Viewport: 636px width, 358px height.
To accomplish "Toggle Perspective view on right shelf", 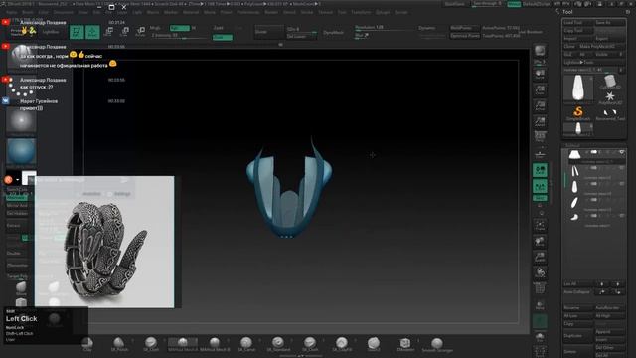I will (x=540, y=137).
